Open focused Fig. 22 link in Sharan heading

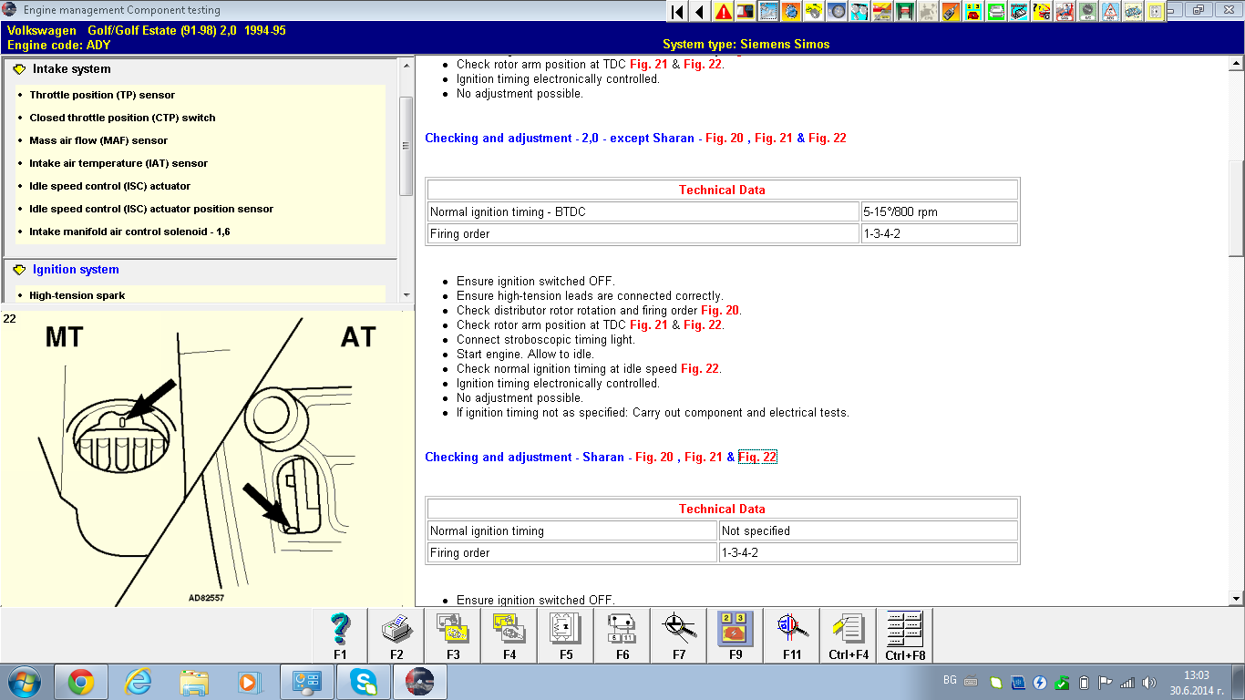(x=757, y=458)
